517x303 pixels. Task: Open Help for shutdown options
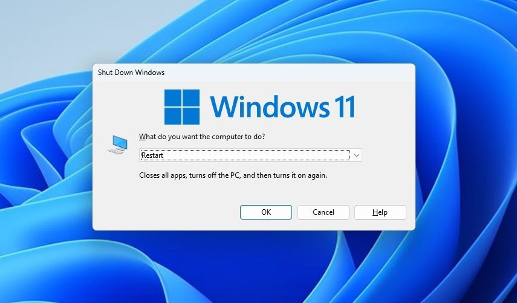tap(380, 212)
